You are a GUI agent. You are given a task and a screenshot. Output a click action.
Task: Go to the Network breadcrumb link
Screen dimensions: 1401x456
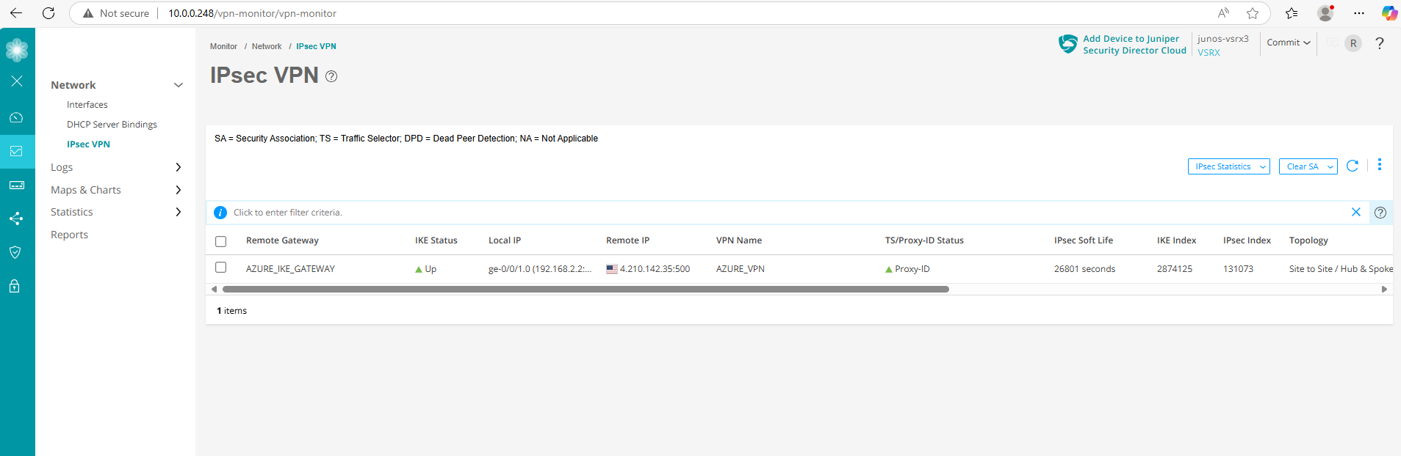pos(267,46)
